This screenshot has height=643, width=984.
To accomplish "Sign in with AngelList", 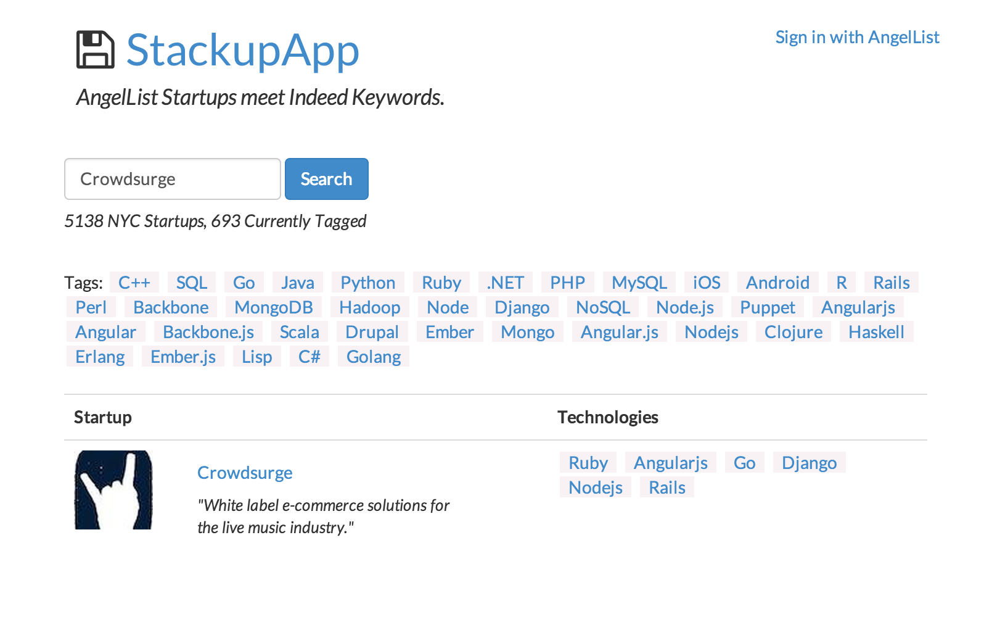I will tap(857, 37).
